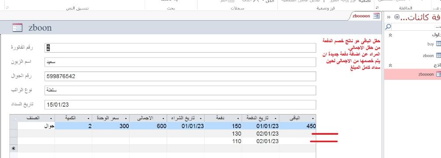Focus the رقم الفاتورة field
This screenshot has width=441, height=158.
[x=180, y=48]
